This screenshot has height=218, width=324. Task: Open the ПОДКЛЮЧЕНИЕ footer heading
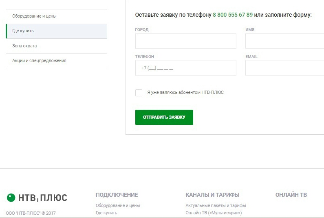click(x=117, y=195)
